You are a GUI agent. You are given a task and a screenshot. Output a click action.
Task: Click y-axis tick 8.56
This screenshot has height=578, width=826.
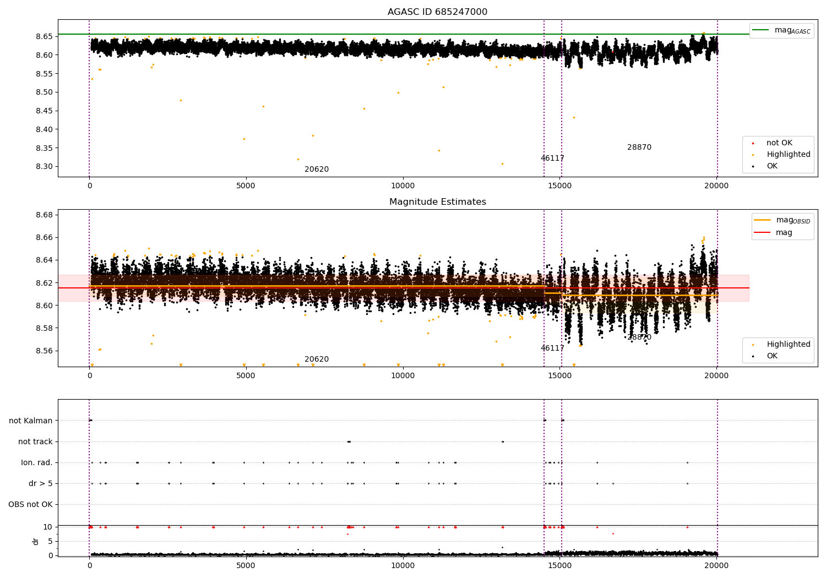pos(44,351)
